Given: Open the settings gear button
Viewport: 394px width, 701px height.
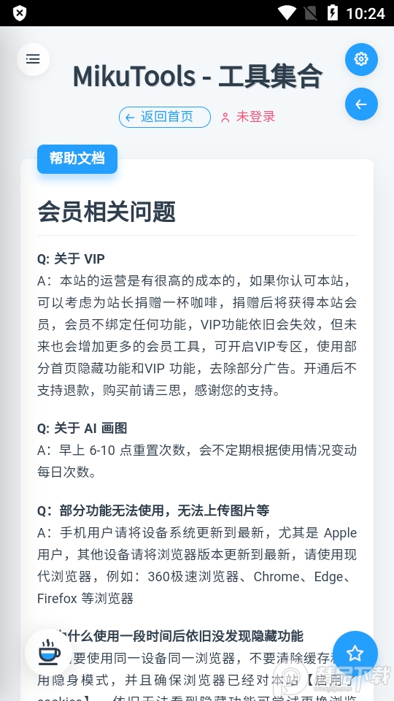Looking at the screenshot, I should [x=361, y=59].
